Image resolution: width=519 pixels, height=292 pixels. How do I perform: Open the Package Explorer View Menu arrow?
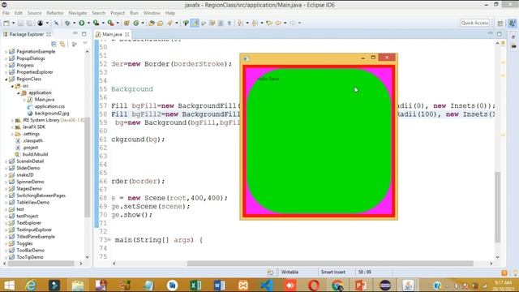click(85, 44)
